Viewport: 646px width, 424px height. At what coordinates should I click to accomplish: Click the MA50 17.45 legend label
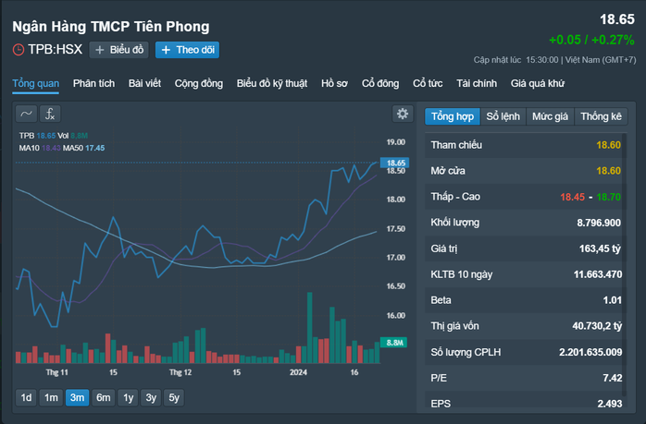point(83,148)
